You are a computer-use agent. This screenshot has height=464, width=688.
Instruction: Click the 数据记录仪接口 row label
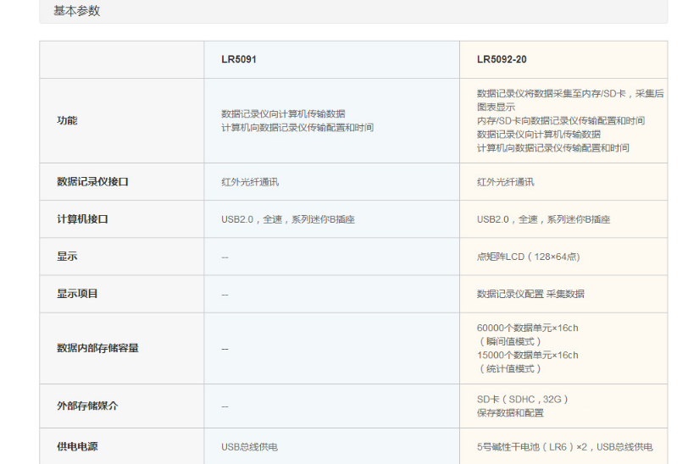pos(92,182)
